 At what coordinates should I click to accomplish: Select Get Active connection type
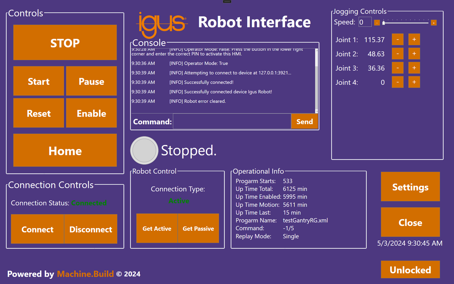[x=157, y=228]
